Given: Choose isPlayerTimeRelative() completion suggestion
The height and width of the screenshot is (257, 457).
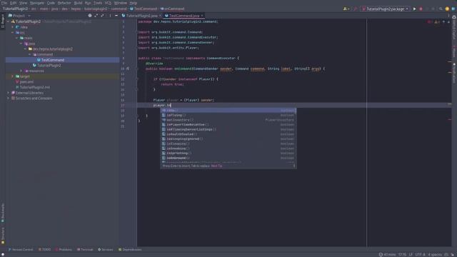Looking at the screenshot, I should coord(228,124).
